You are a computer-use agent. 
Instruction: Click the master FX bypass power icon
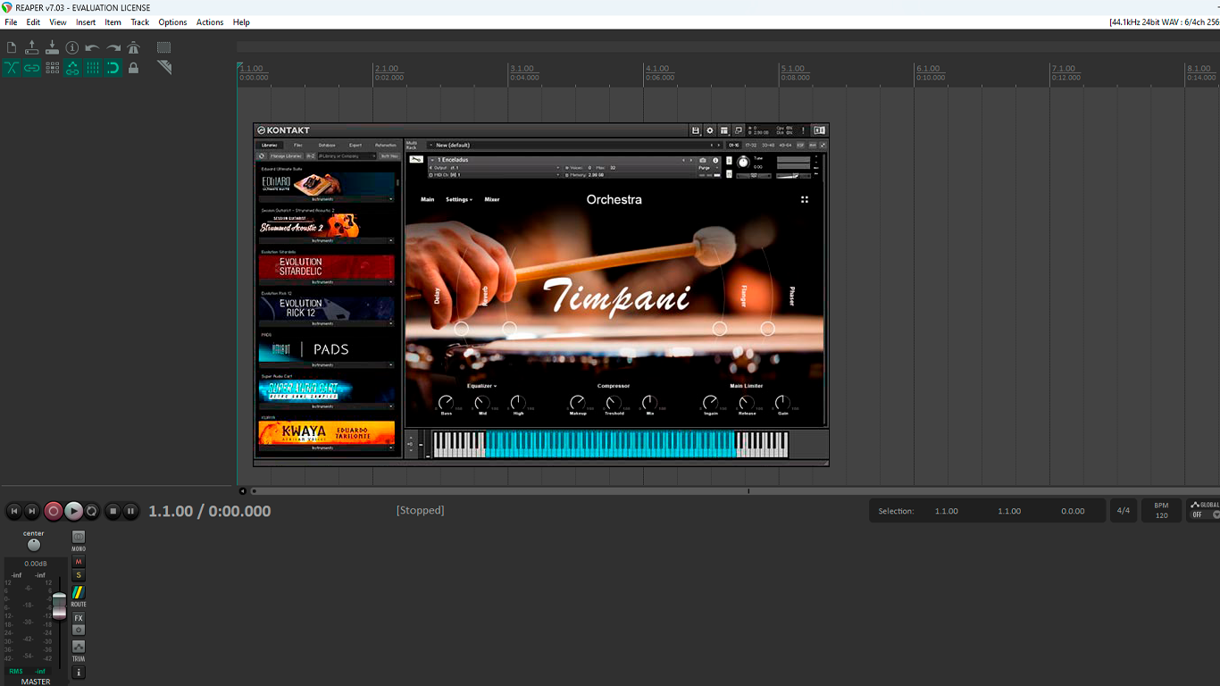(x=79, y=630)
